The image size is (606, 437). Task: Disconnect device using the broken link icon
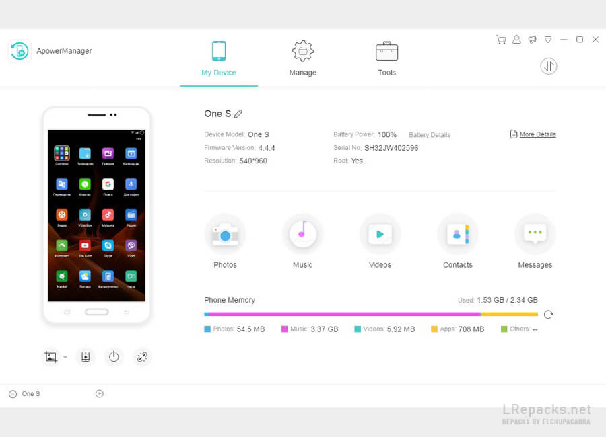click(x=142, y=357)
